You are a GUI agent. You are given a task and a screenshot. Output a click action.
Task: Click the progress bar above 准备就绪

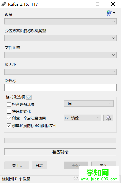[x=60, y=140]
